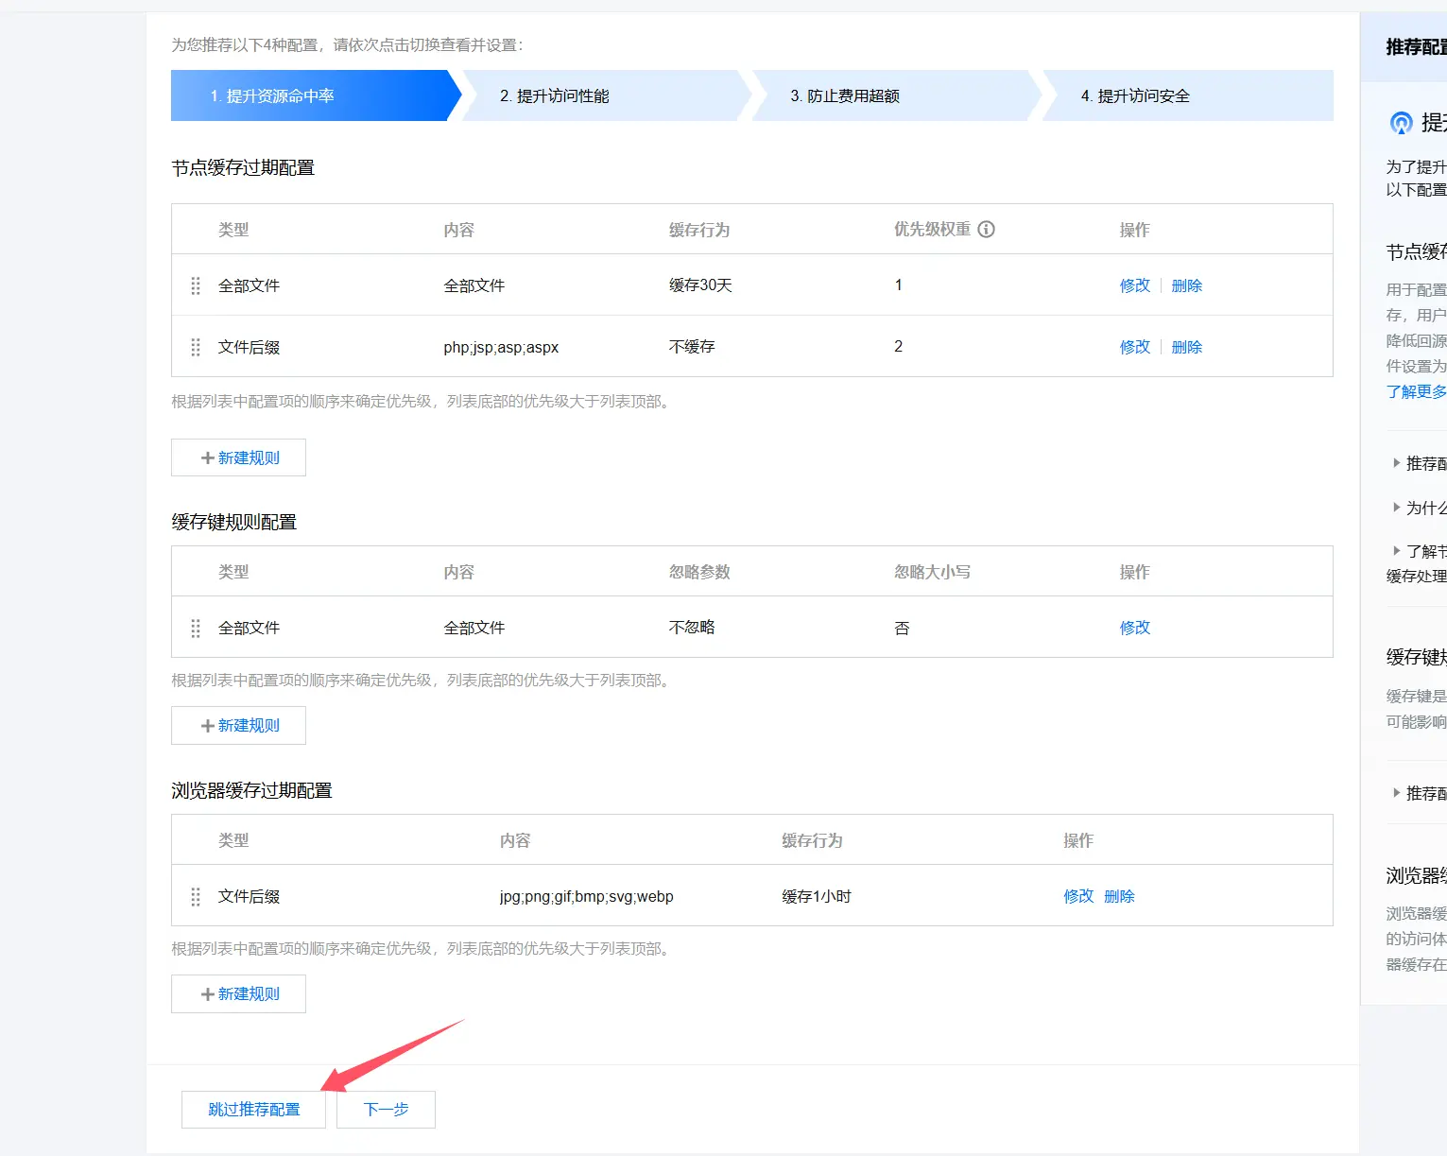Click 跳过推荐配置 button
The height and width of the screenshot is (1156, 1447).
(x=253, y=1109)
